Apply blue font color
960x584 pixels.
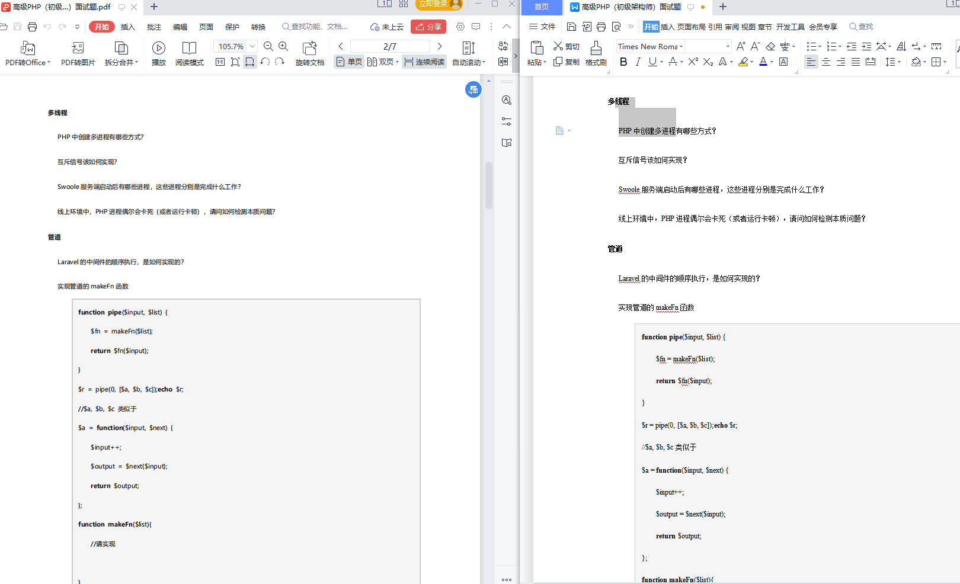(763, 62)
